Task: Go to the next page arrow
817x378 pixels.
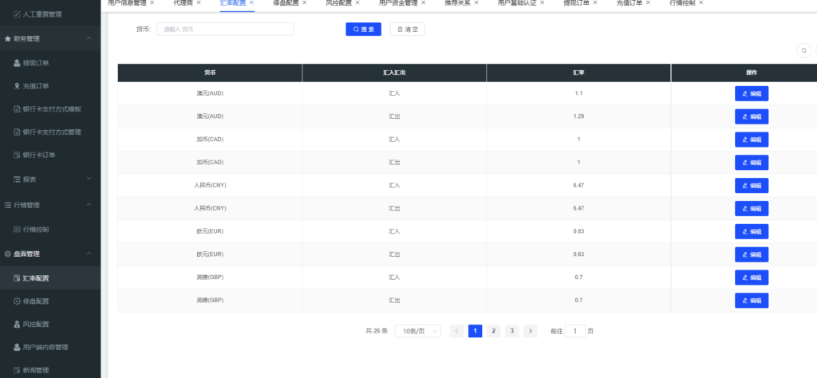Action: point(531,331)
